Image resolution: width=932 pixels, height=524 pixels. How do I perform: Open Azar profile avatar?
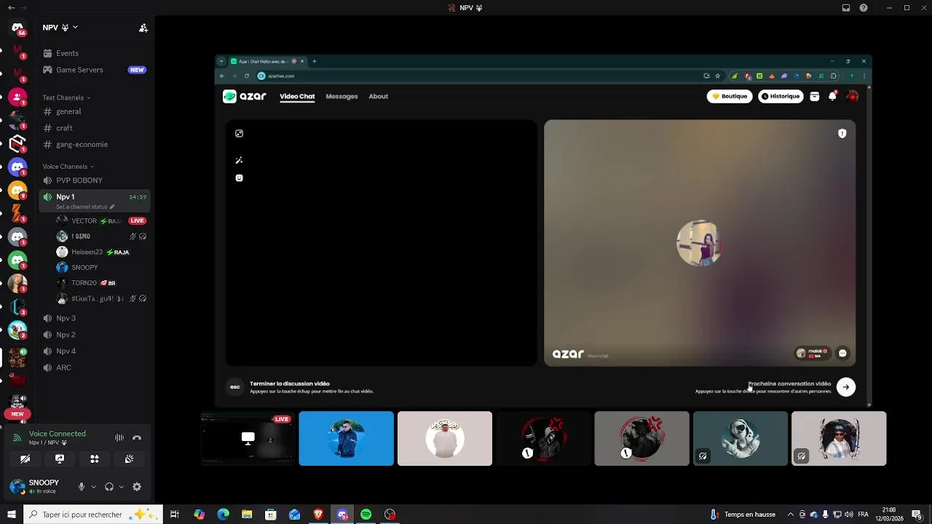852,96
